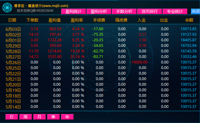Viewport: 200px width, 123px height.
Task: Click profit rate 19.28 %
Action: pos(77,51)
